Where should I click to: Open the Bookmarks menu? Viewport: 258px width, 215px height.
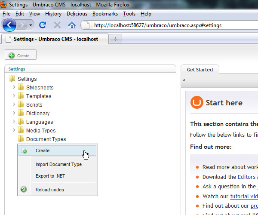tap(105, 14)
